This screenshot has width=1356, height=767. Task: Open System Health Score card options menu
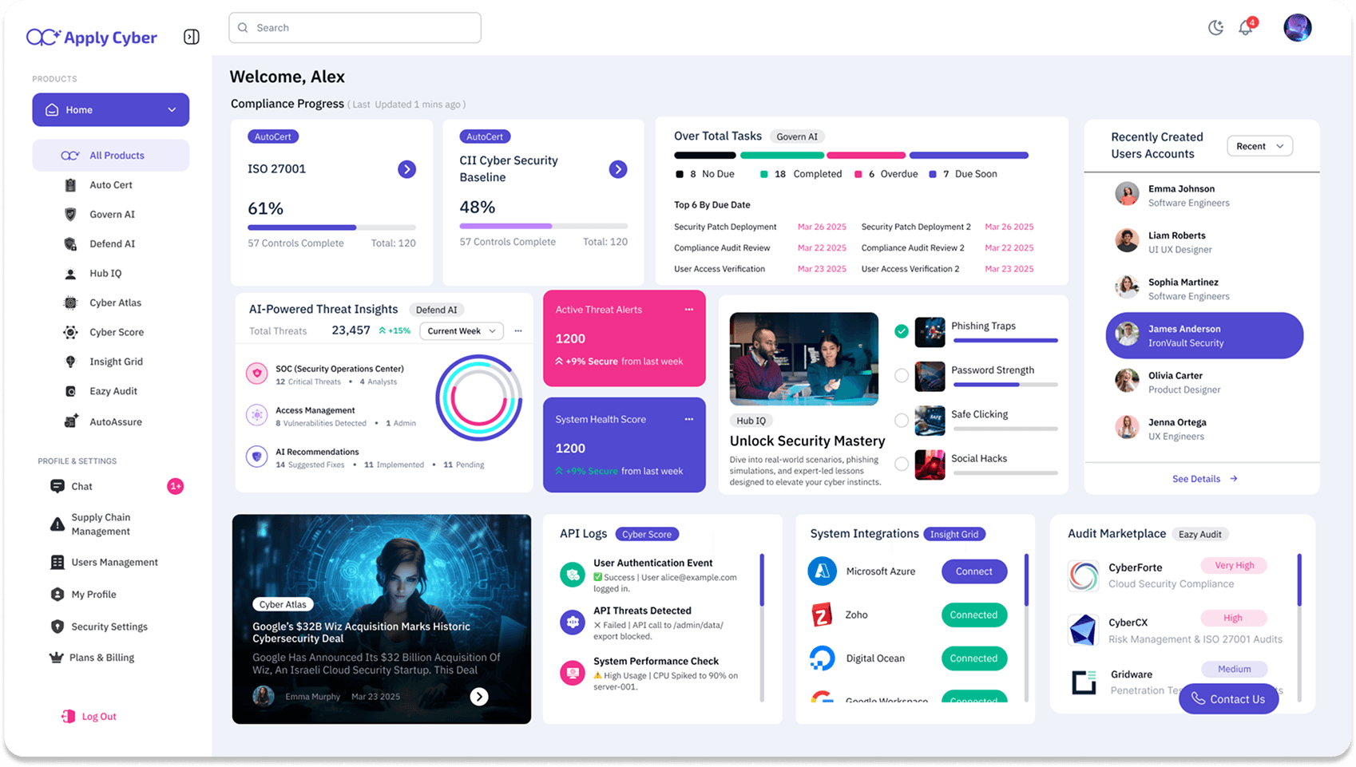pyautogui.click(x=688, y=419)
